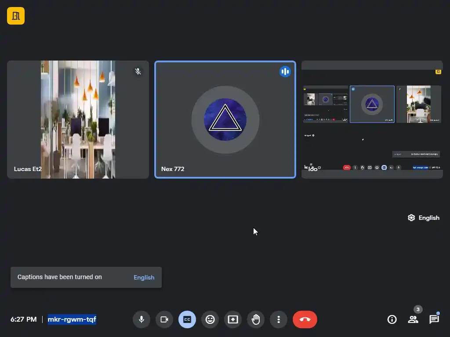The image size is (450, 337).
Task: Raise your hand in the meeting
Action: tap(256, 319)
